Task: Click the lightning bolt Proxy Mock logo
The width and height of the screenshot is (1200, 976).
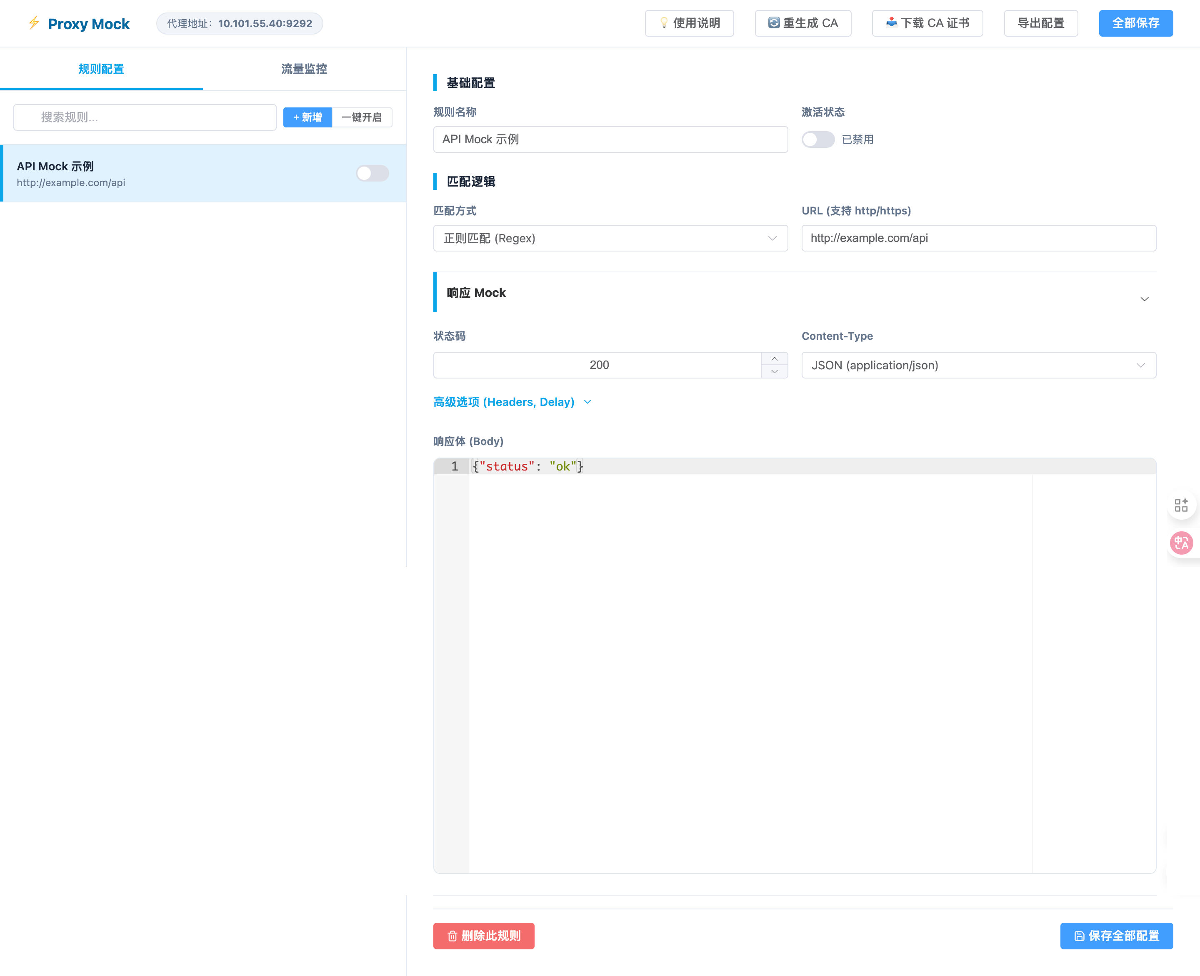Action: tap(34, 23)
